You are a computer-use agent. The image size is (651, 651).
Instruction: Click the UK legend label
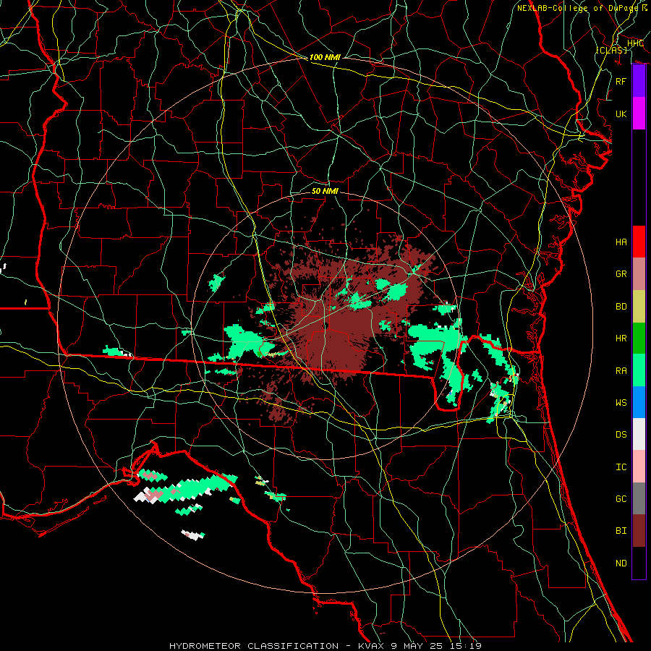(621, 114)
